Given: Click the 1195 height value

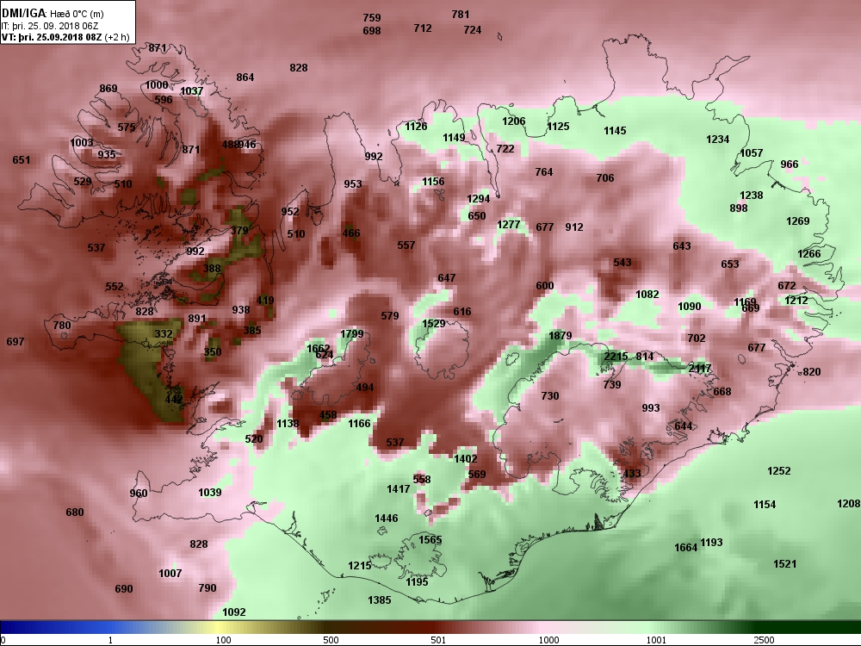Looking at the screenshot, I should pos(417,582).
